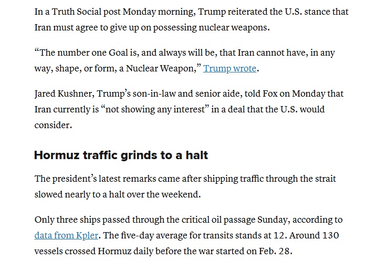Click the paragraph starting "In a Truth Social post"
This screenshot has height=271, width=366.
(x=192, y=19)
